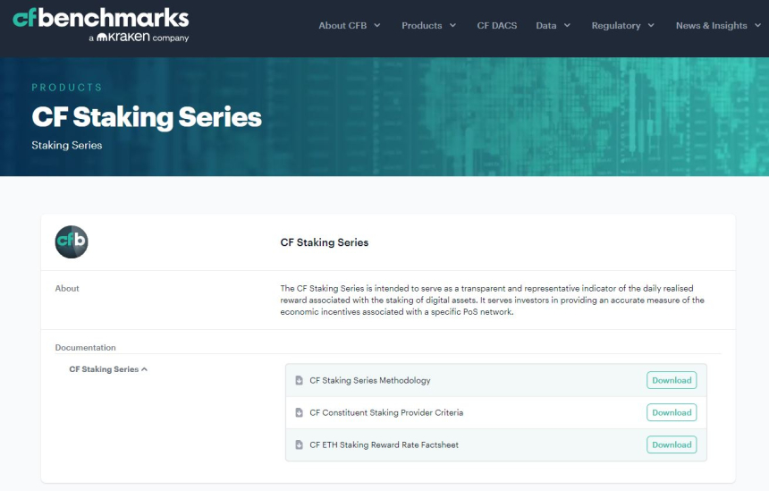Click the CF ETH Staking Reward Rate Factsheet title
Viewport: 769px width, 491px height.
pos(384,444)
